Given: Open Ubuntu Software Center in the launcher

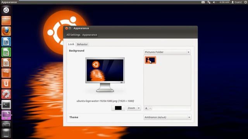Looking at the screenshot, I should pyautogui.click(x=6, y=73).
